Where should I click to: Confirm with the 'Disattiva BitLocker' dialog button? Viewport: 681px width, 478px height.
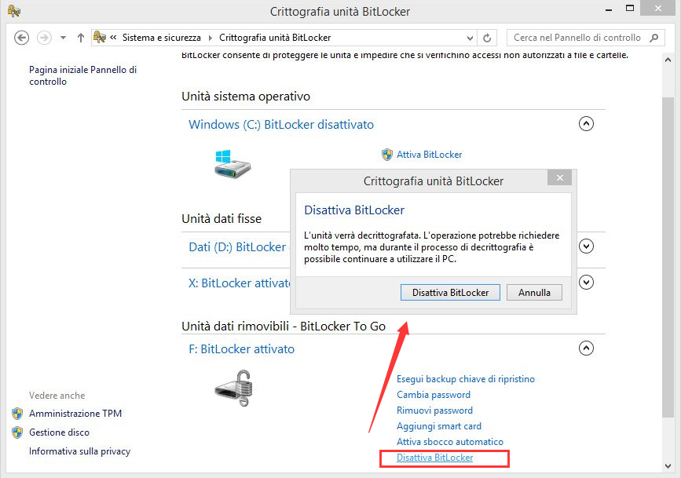pos(450,292)
